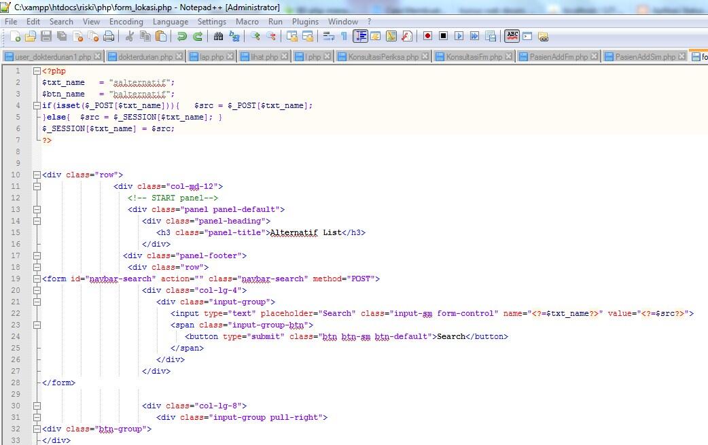The width and height of the screenshot is (708, 445).
Task: Start macro recording with the red dot
Action: coord(427,36)
